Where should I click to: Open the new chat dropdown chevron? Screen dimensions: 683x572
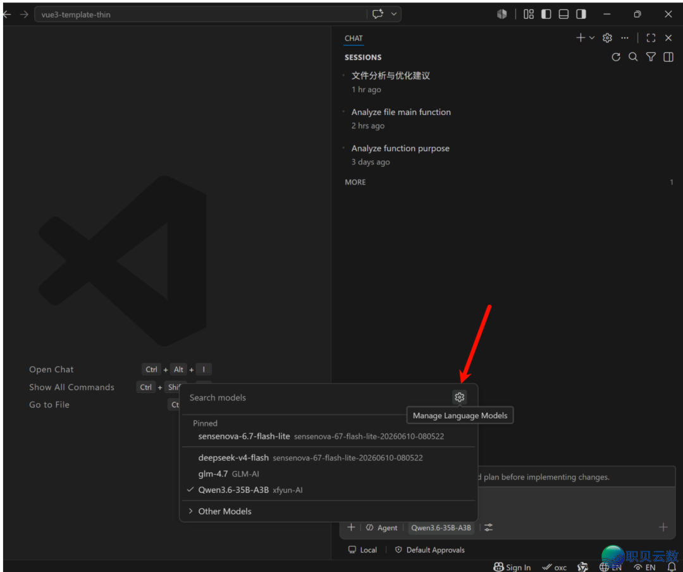click(x=592, y=38)
